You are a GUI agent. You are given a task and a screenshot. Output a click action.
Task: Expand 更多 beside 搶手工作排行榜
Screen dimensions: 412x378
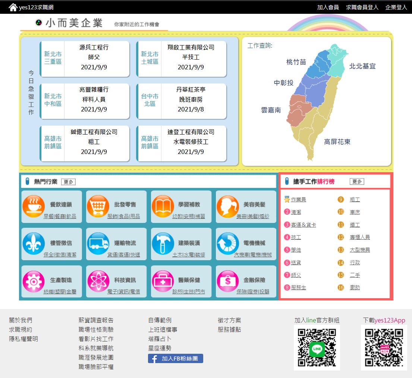pyautogui.click(x=357, y=182)
